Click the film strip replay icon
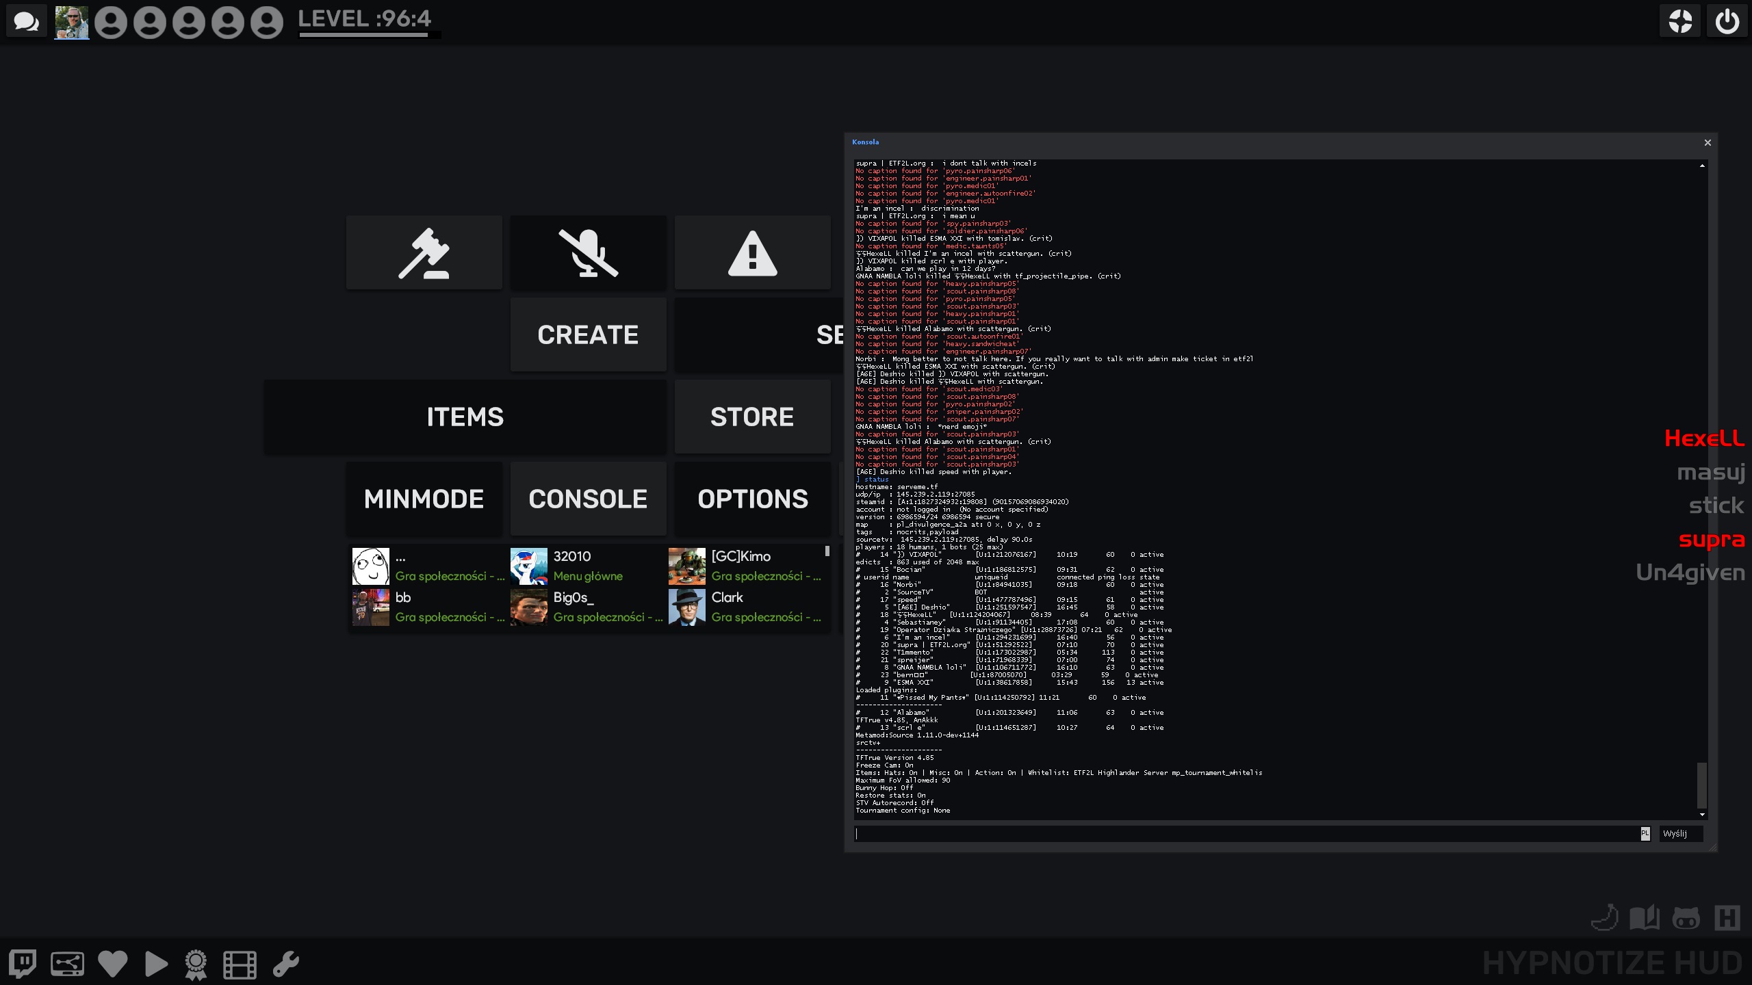 click(x=240, y=964)
